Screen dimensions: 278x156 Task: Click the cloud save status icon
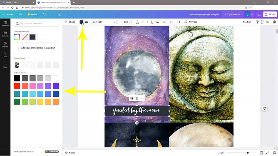59,14
